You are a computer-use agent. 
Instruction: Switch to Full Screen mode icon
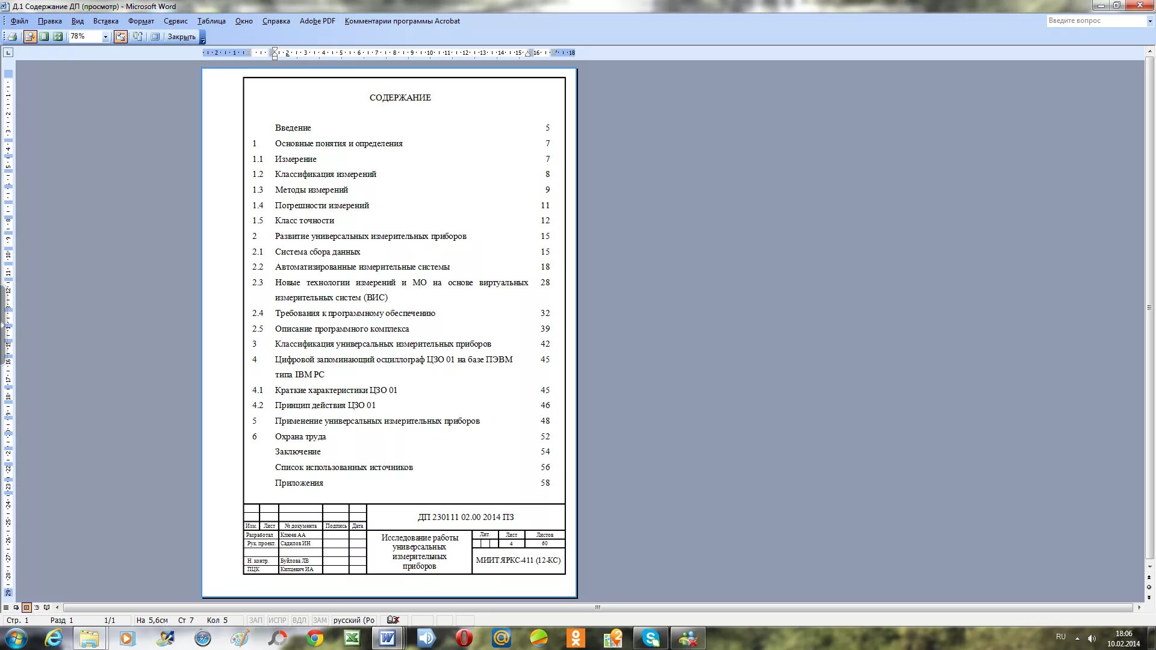155,37
